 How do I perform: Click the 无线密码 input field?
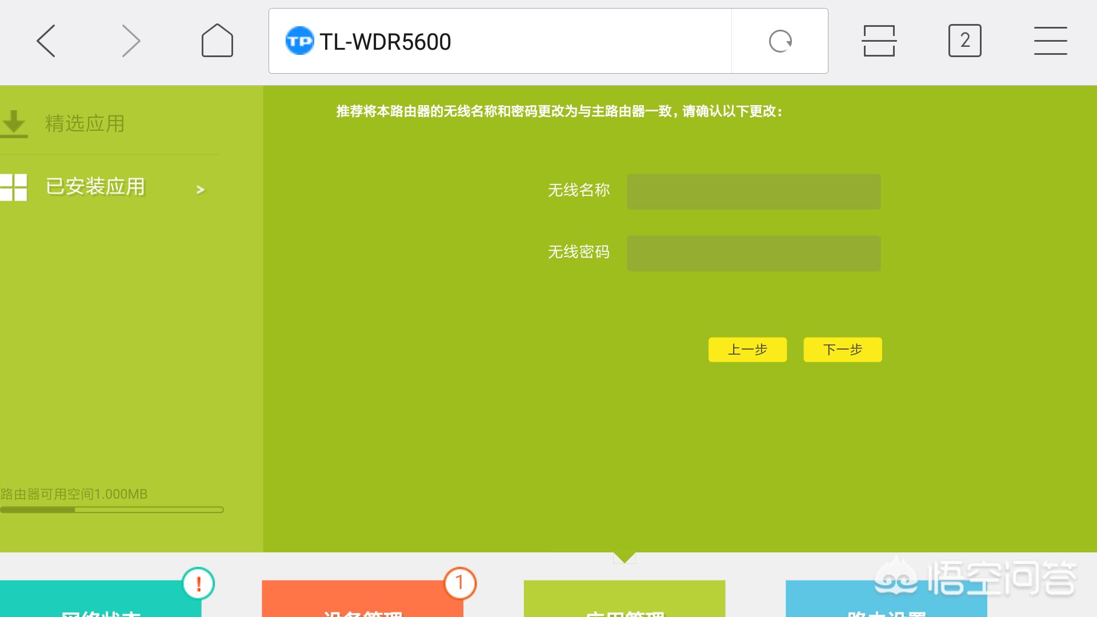pos(754,253)
